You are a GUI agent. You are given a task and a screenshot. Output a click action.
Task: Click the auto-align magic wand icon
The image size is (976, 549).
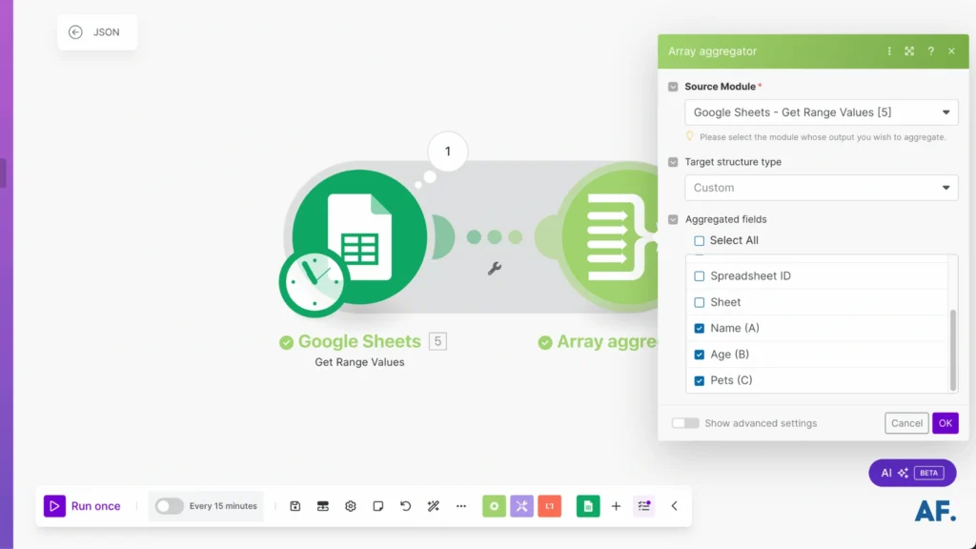coord(434,506)
